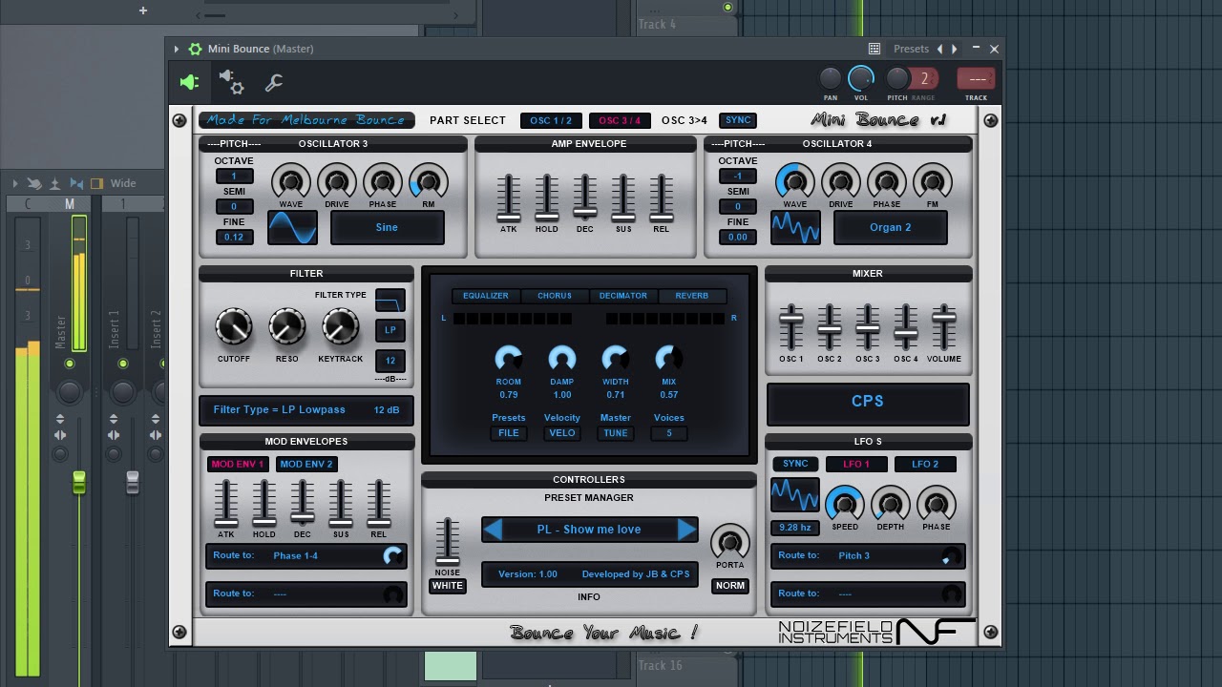The height and width of the screenshot is (687, 1222).
Task: Click the Presets FILE button
Action: pos(509,433)
